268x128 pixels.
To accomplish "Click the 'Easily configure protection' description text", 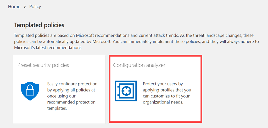I will [72, 84].
